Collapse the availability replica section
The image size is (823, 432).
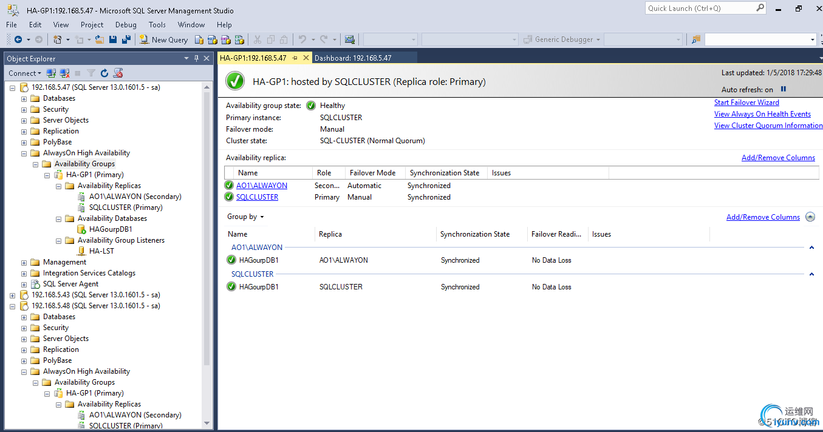pyautogui.click(x=810, y=217)
